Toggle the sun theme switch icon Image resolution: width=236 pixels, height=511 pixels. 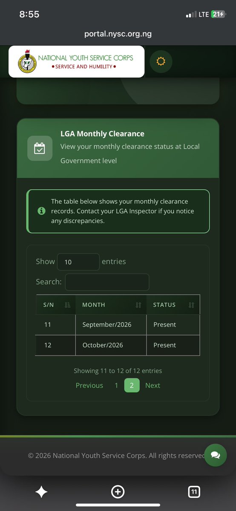coord(161,61)
